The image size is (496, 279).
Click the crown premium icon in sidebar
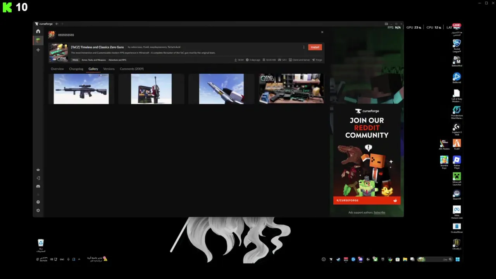pos(38,170)
